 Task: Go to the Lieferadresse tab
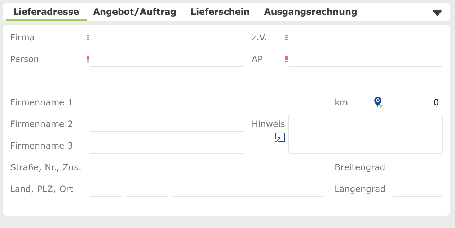[x=46, y=12]
